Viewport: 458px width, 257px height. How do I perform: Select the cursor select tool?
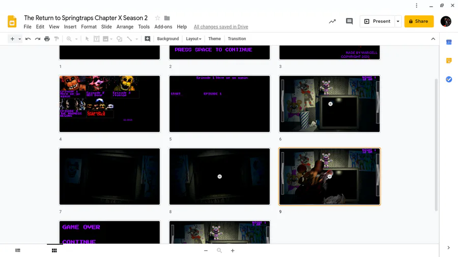coord(87,39)
